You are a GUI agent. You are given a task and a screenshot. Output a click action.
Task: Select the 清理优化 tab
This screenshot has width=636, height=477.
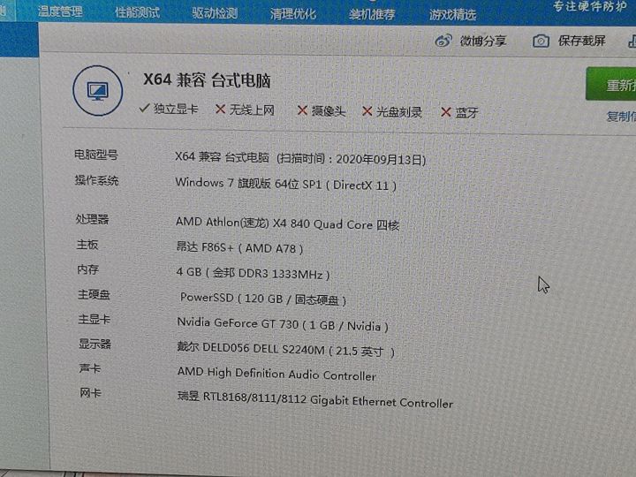pos(293,14)
